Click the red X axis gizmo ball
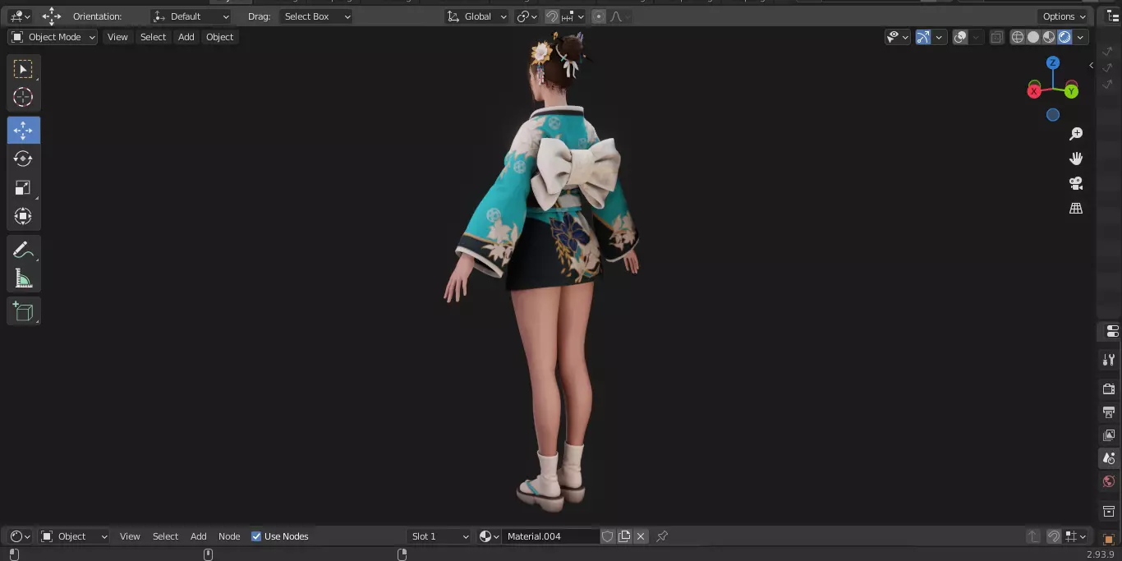This screenshot has height=561, width=1122. coord(1034,91)
